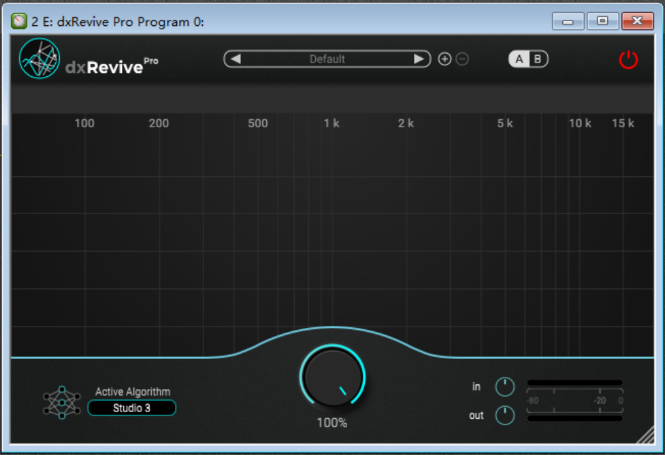Add a preset with the plus icon
665x455 pixels.
[x=444, y=59]
